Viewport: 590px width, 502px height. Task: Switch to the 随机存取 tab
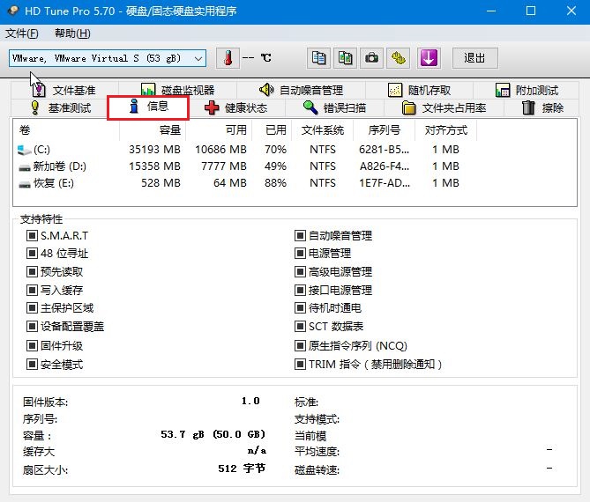tap(419, 90)
